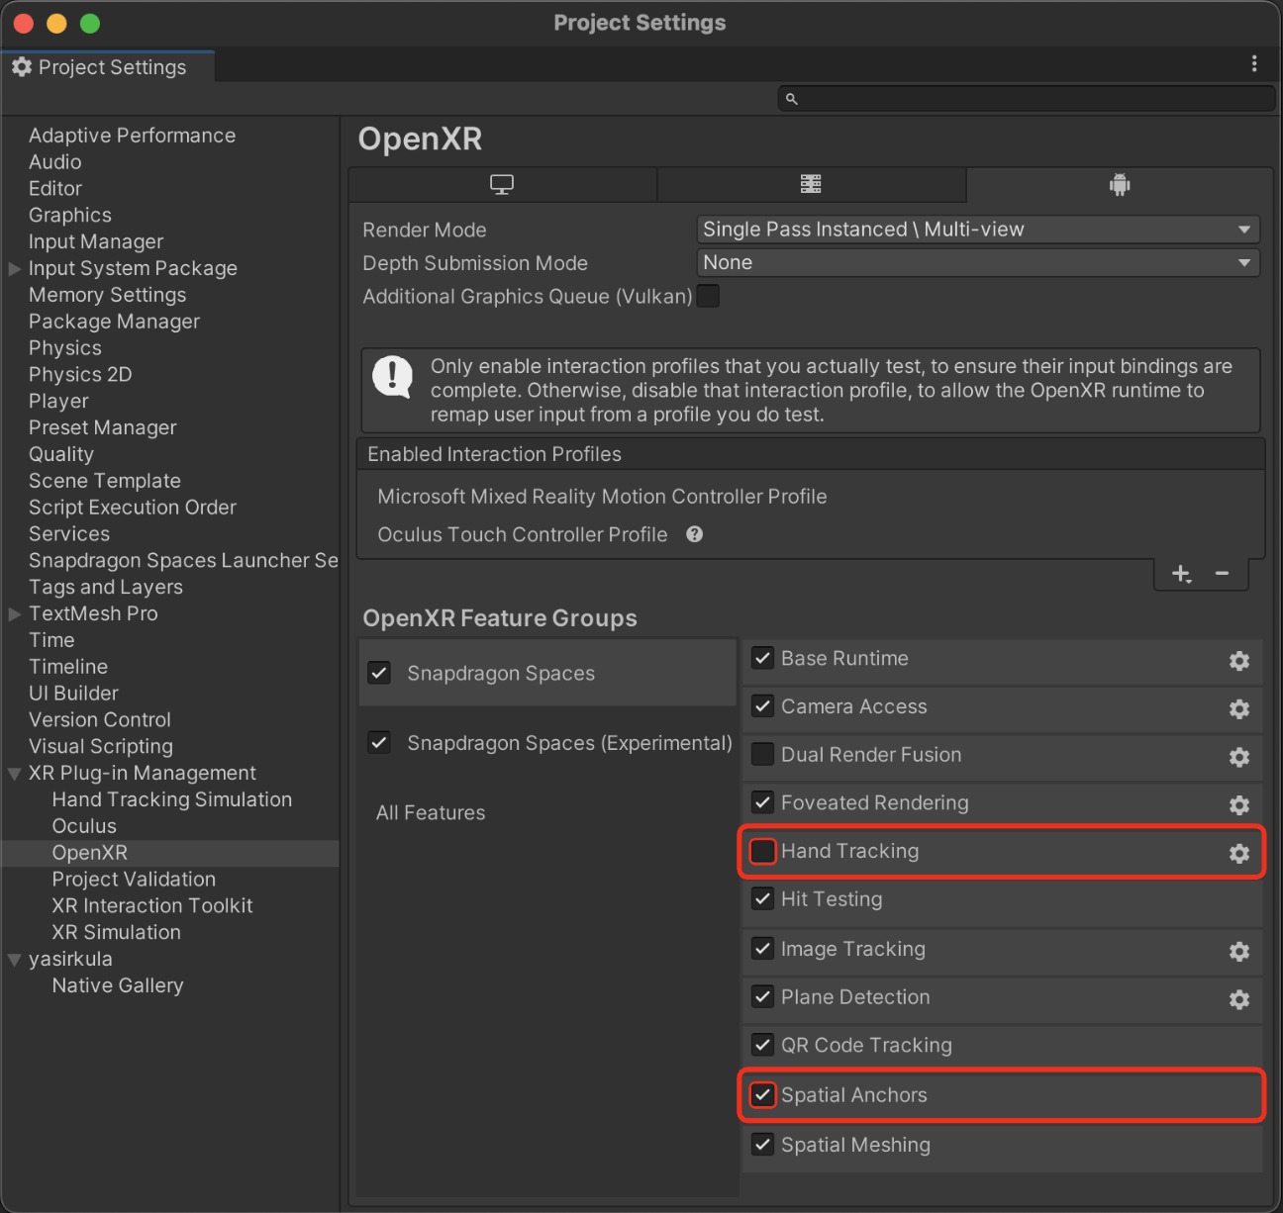Open Project Validation settings
The width and height of the screenshot is (1283, 1213).
134,880
